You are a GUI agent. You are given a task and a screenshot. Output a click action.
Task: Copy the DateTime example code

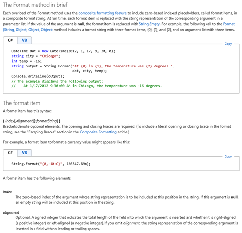[228, 44]
